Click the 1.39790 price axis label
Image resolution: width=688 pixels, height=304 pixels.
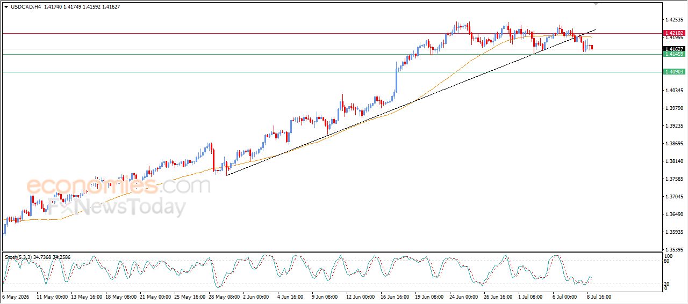(x=674, y=108)
